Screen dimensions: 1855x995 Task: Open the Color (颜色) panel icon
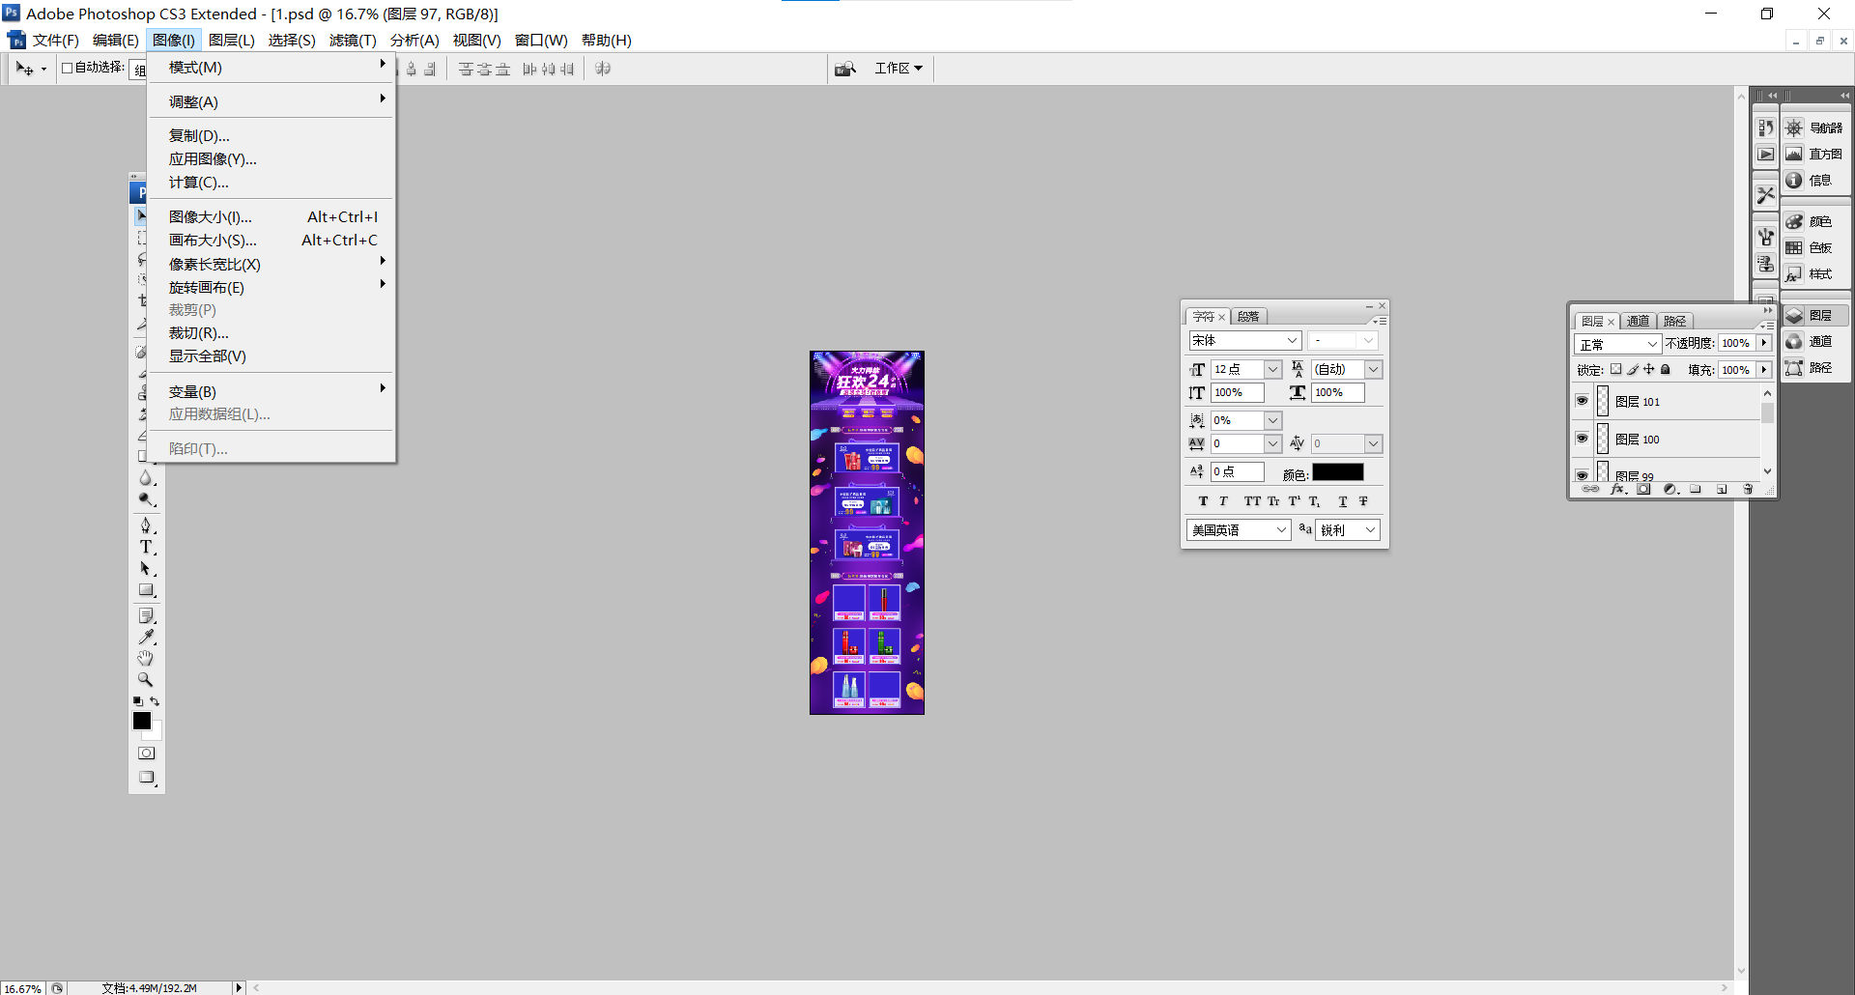click(x=1794, y=221)
